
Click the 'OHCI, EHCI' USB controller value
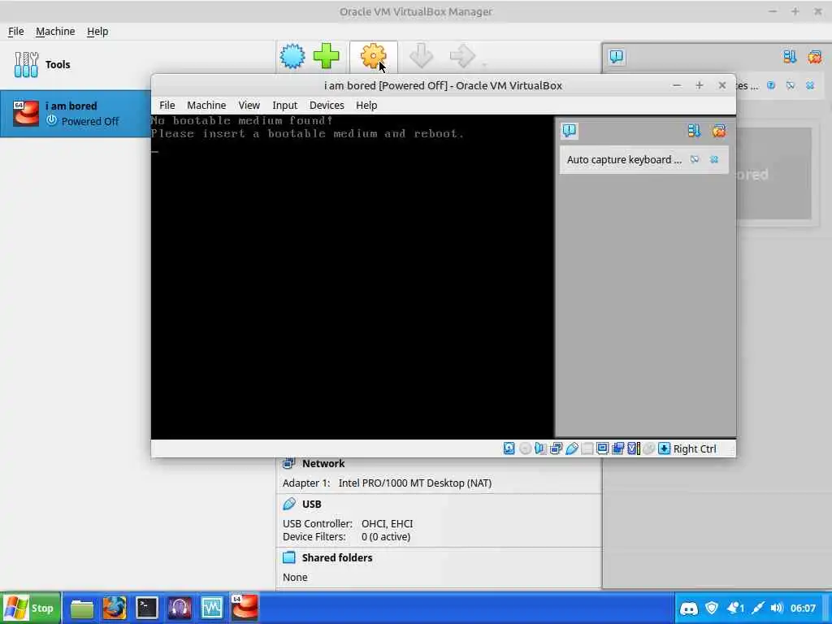387,524
